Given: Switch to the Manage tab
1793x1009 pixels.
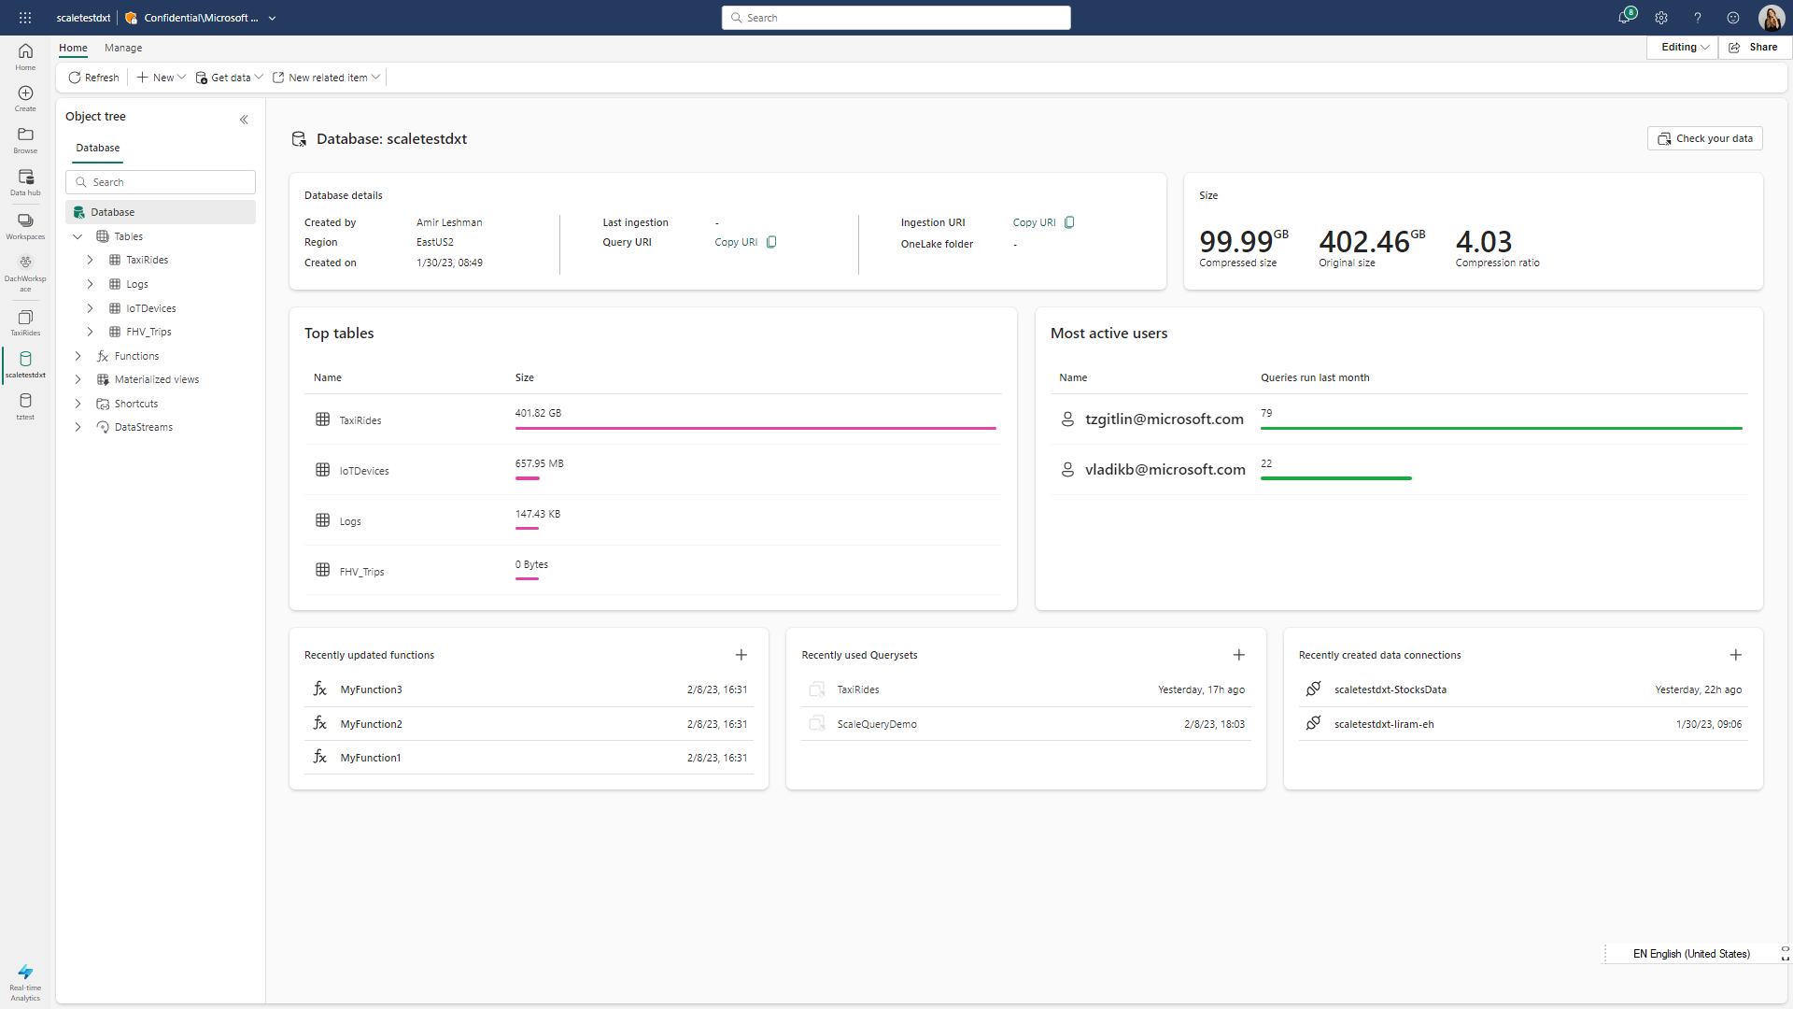Looking at the screenshot, I should click(x=122, y=48).
